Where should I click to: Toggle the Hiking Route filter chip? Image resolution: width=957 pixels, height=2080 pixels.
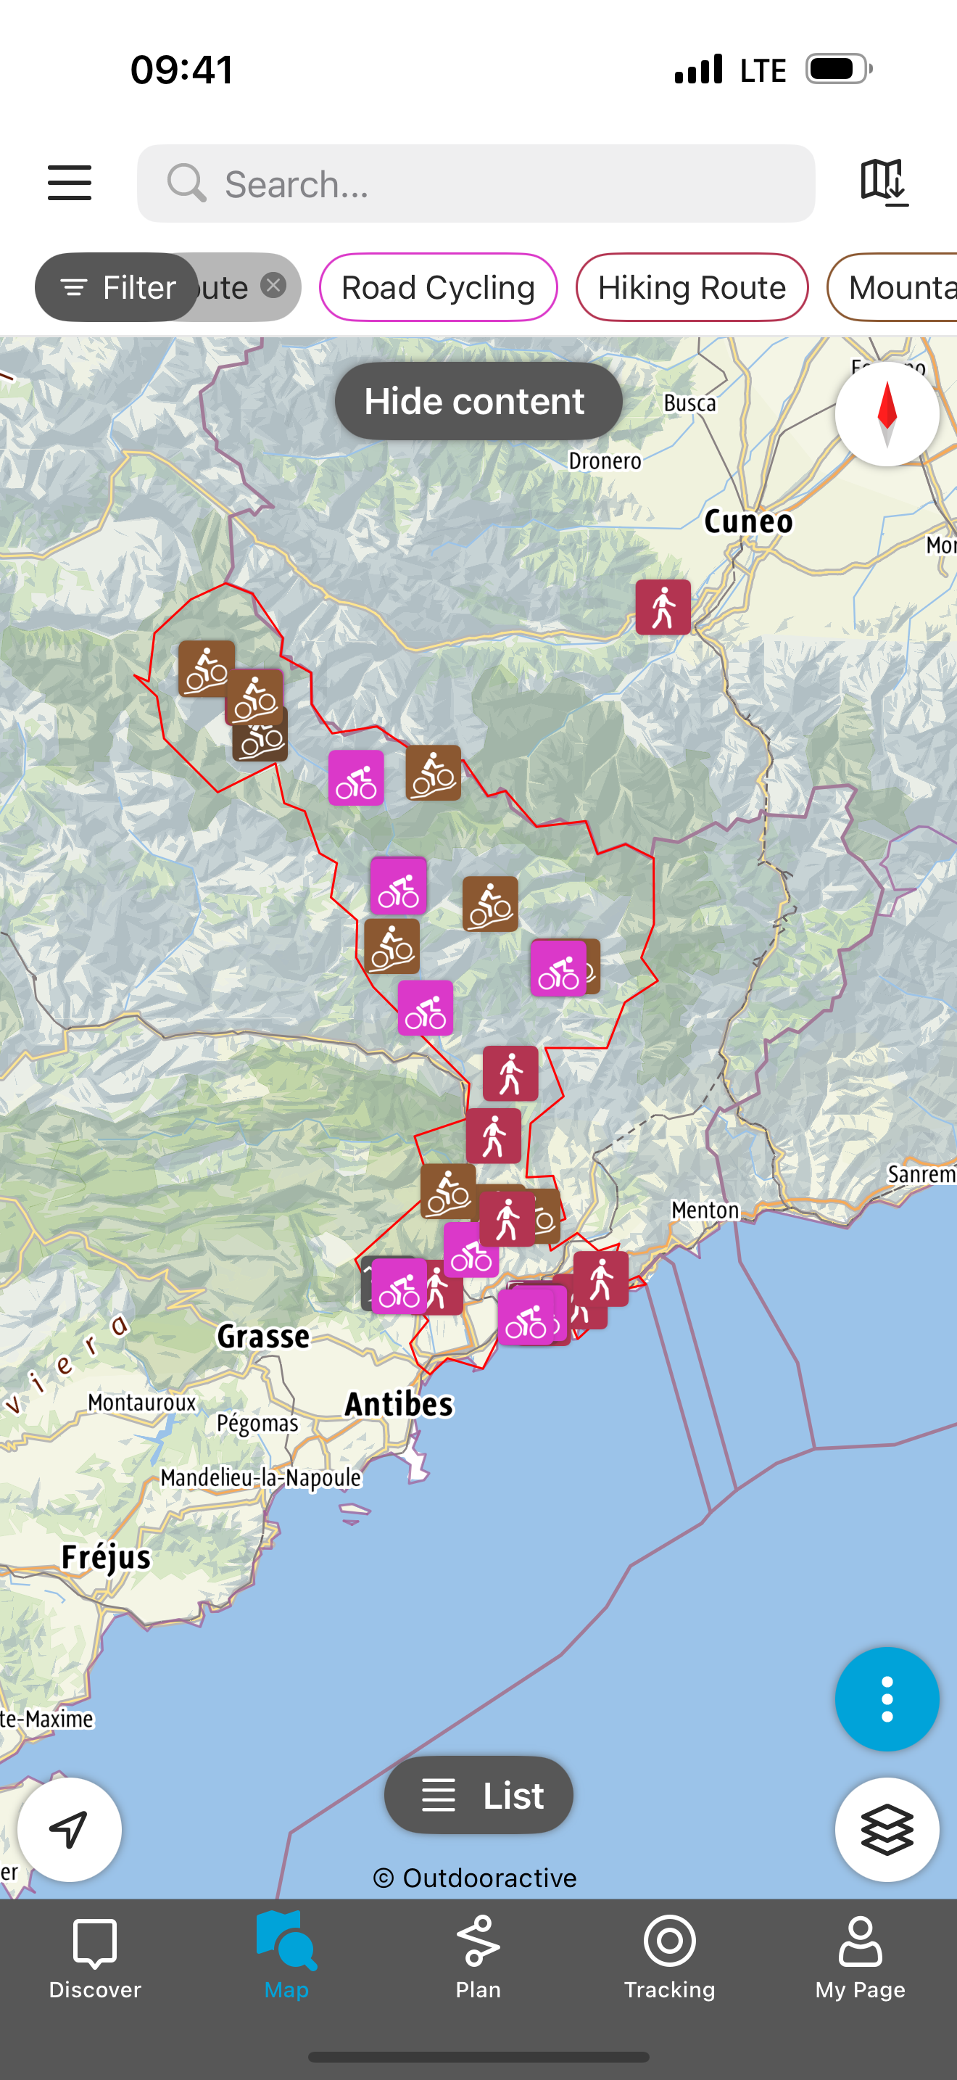pos(692,287)
